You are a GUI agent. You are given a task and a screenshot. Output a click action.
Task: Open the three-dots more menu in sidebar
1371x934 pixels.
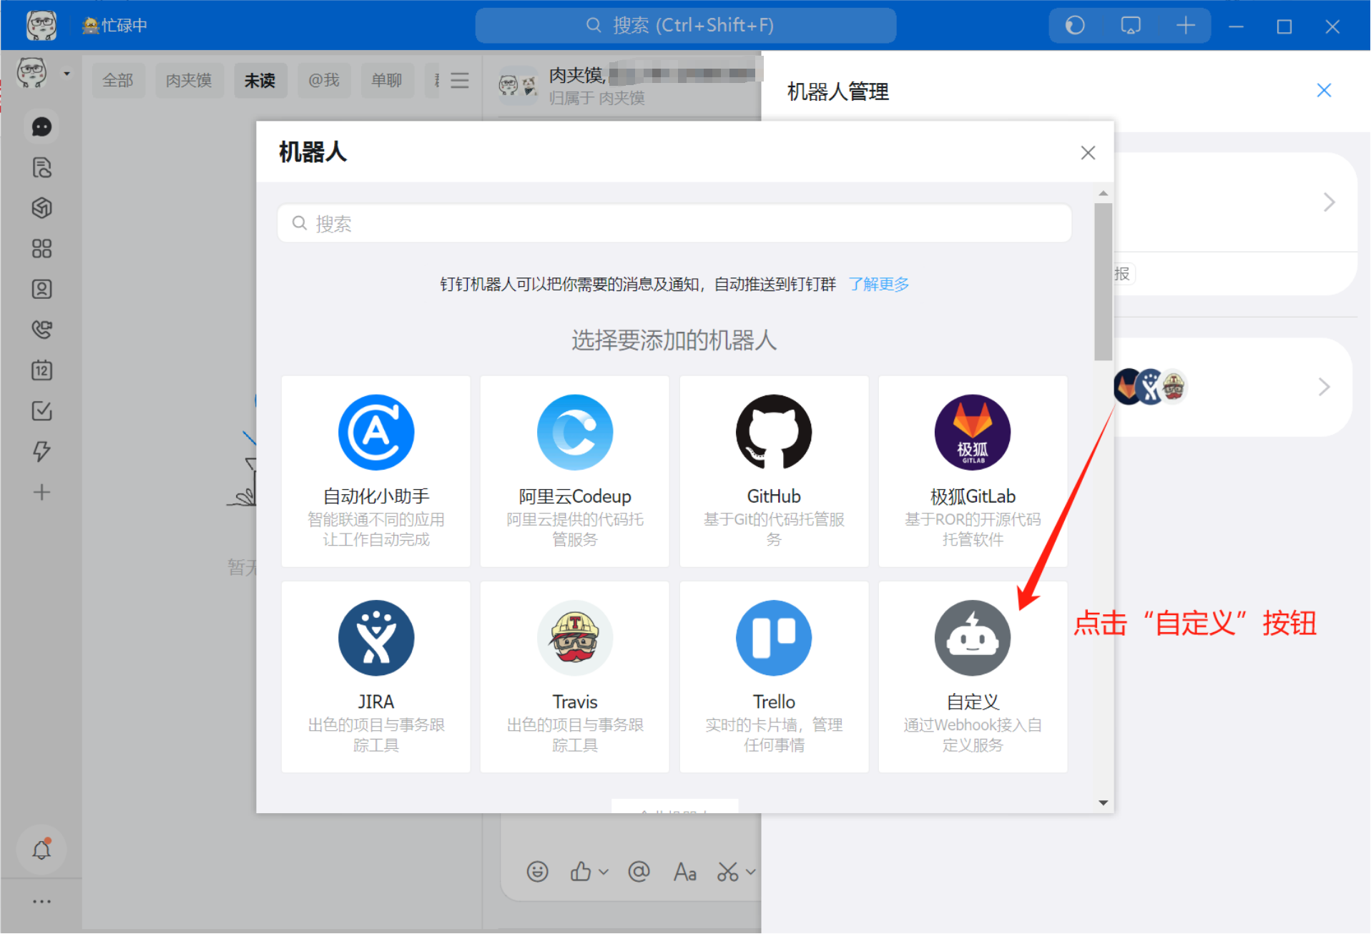(x=41, y=902)
